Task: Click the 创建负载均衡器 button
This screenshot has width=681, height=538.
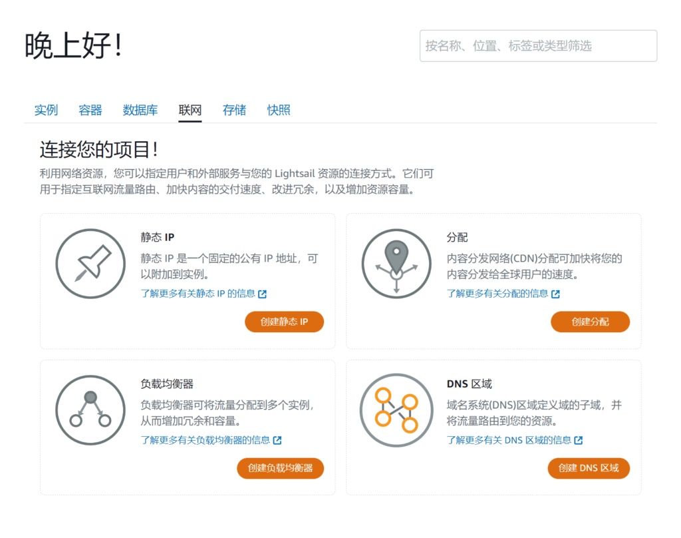Action: coord(280,468)
